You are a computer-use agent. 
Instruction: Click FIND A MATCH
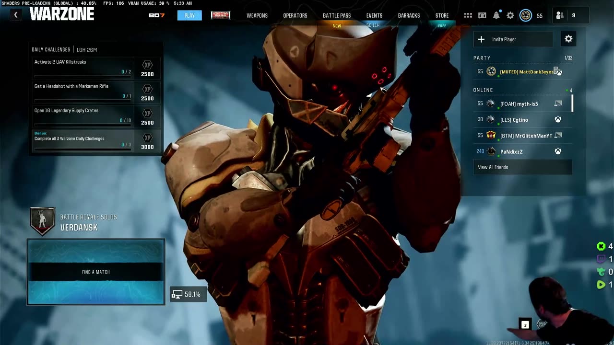click(x=96, y=272)
